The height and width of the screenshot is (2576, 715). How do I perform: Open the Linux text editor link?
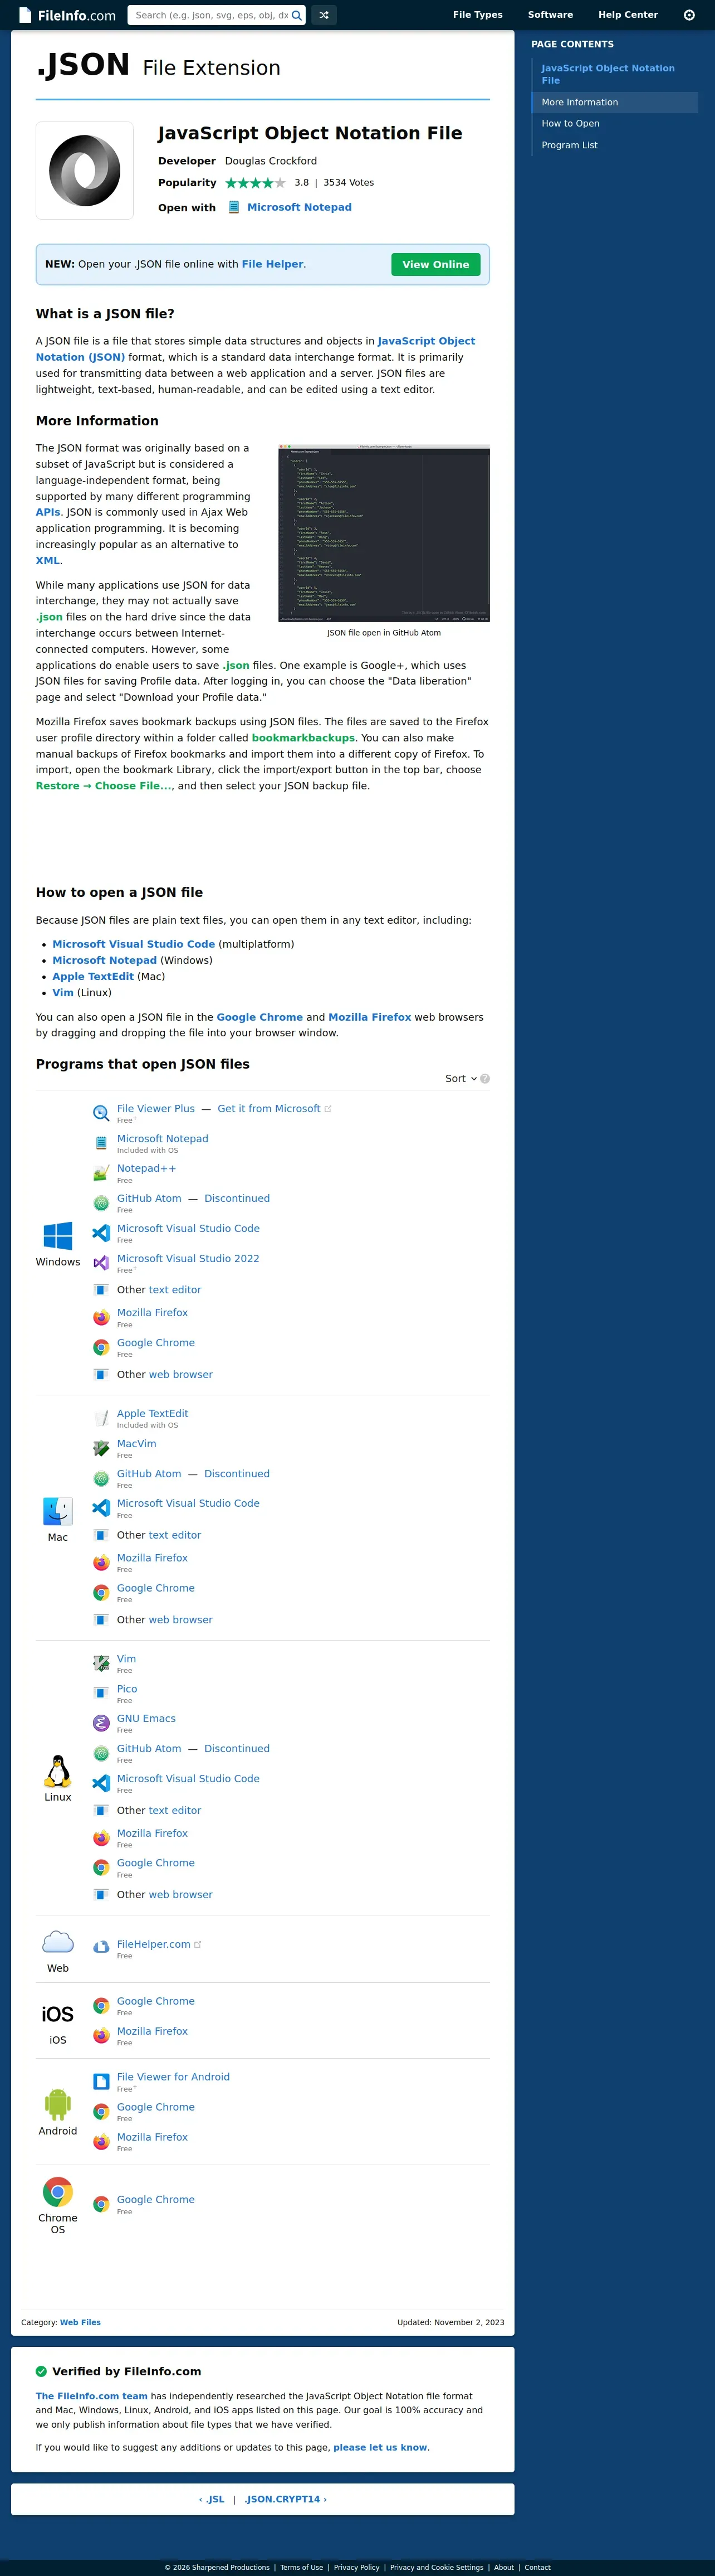pos(175,1810)
